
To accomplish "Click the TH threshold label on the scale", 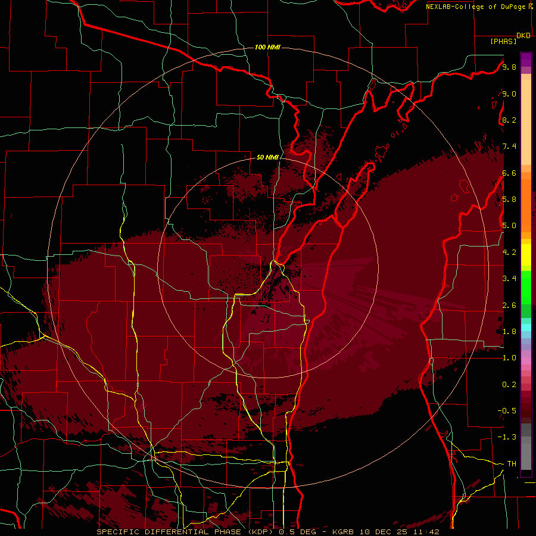I will pyautogui.click(x=512, y=464).
